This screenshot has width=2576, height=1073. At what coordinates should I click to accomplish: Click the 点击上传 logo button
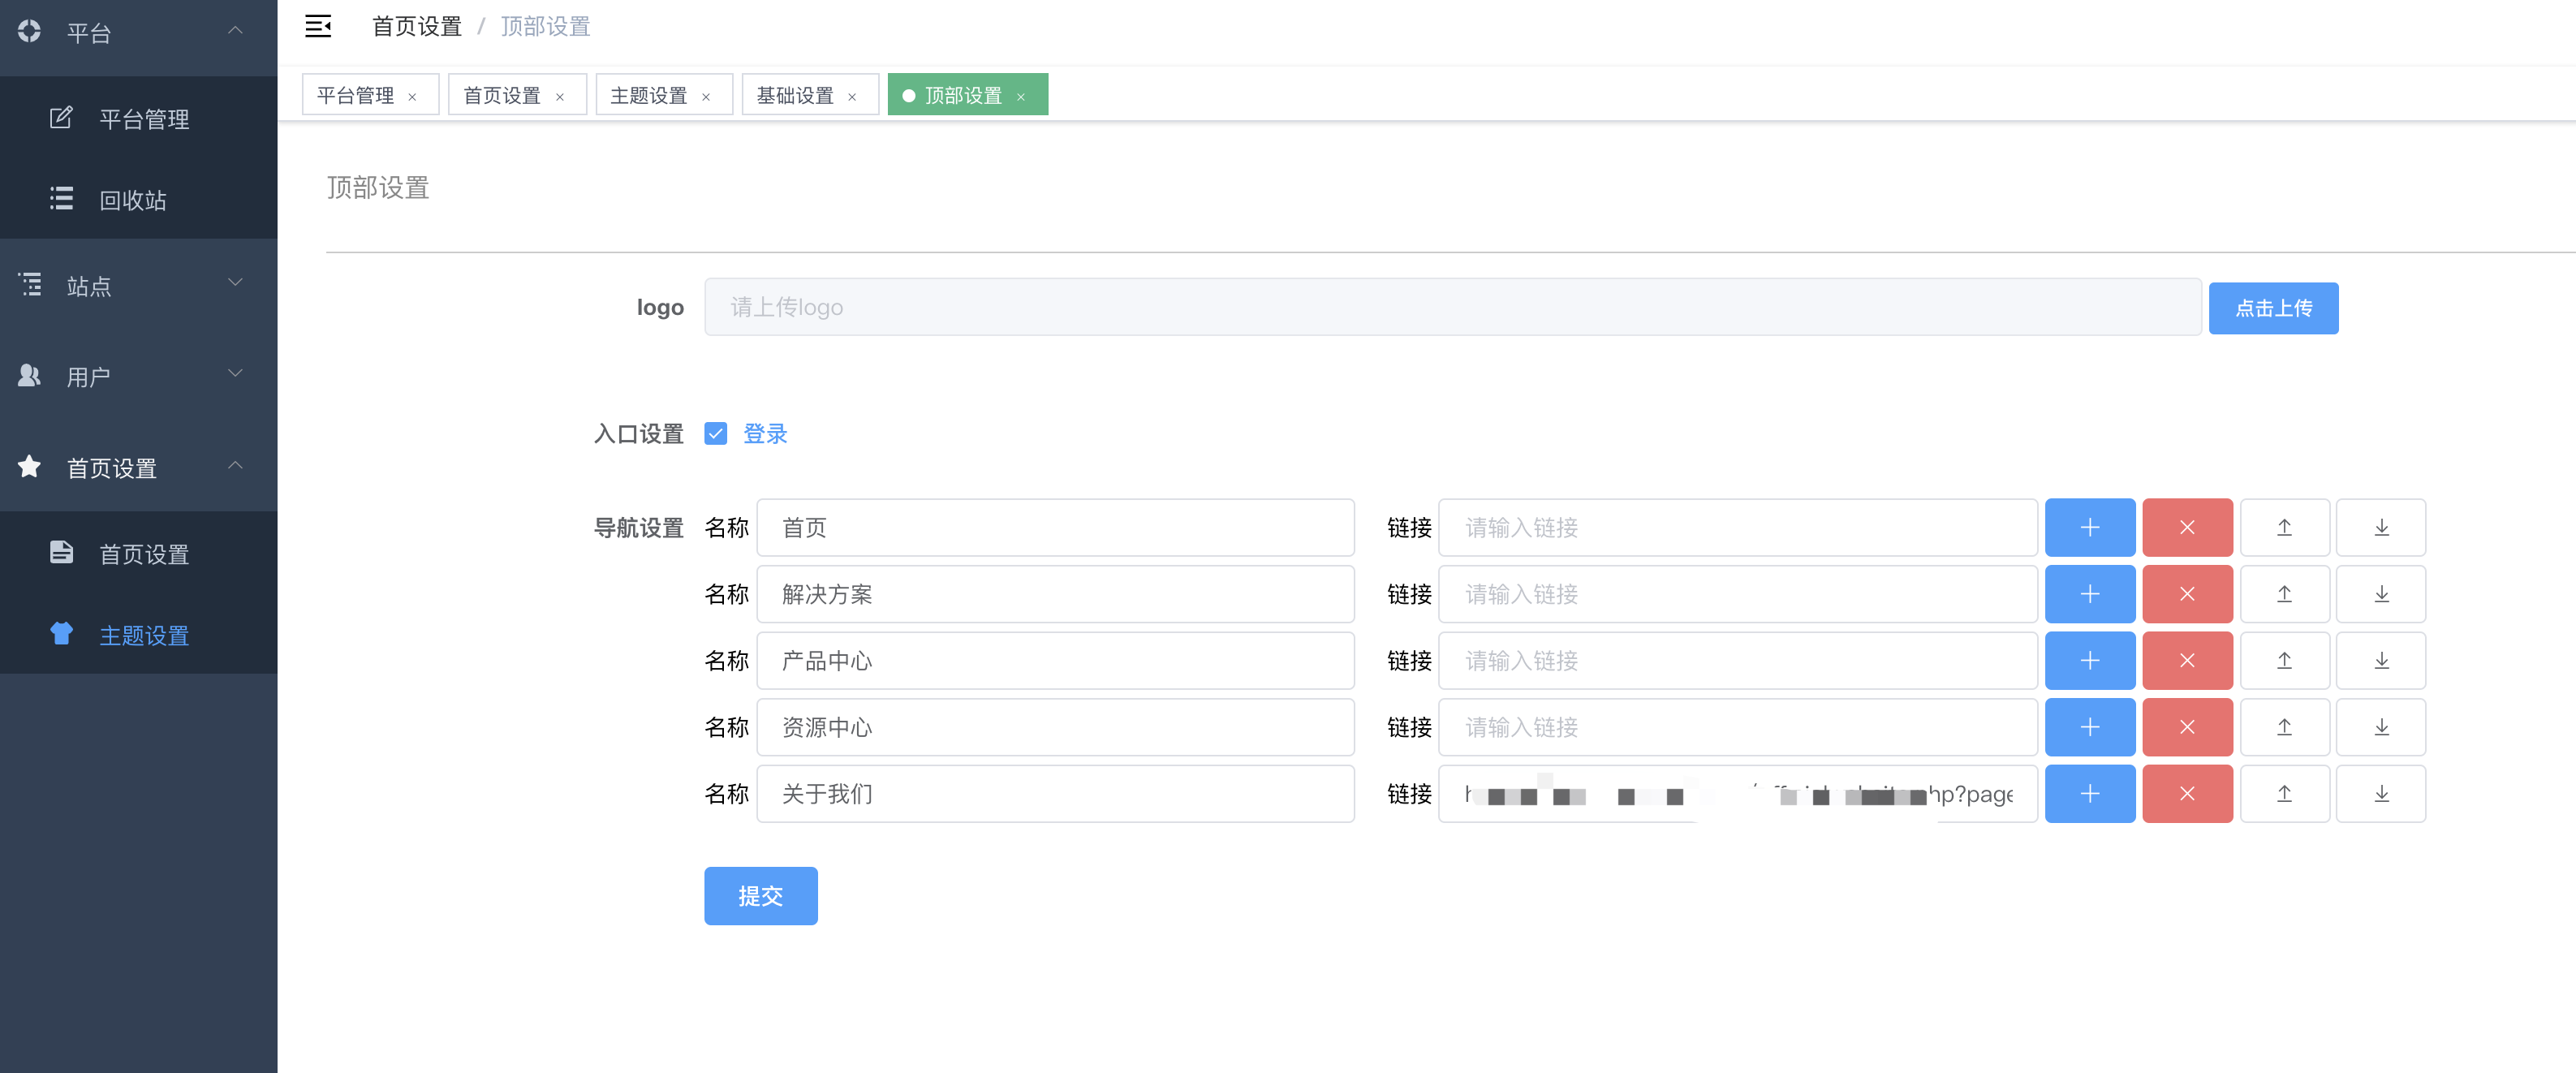[2272, 307]
